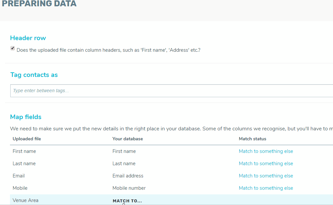Image resolution: width=333 pixels, height=205 pixels.
Task: Click 'Last name' in the Your database column
Action: (124, 164)
